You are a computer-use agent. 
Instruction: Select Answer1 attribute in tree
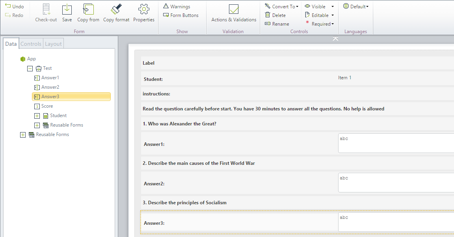[47, 78]
